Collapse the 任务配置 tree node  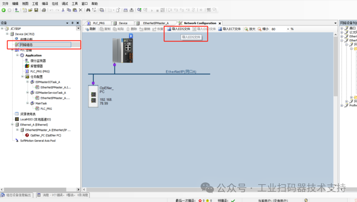pos(22,76)
